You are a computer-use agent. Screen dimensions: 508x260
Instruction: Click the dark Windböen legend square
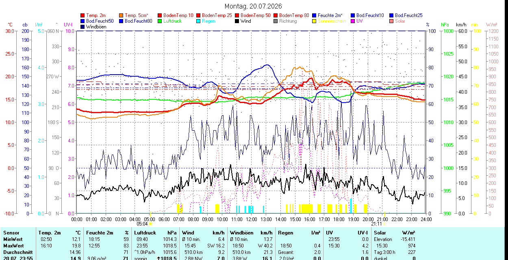pos(82,27)
